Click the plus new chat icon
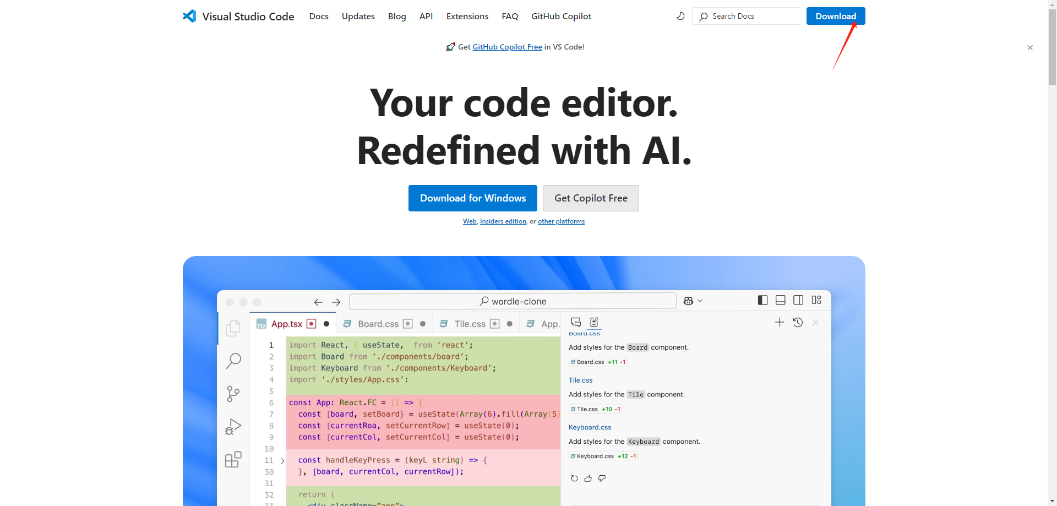The image size is (1057, 506). coord(780,322)
